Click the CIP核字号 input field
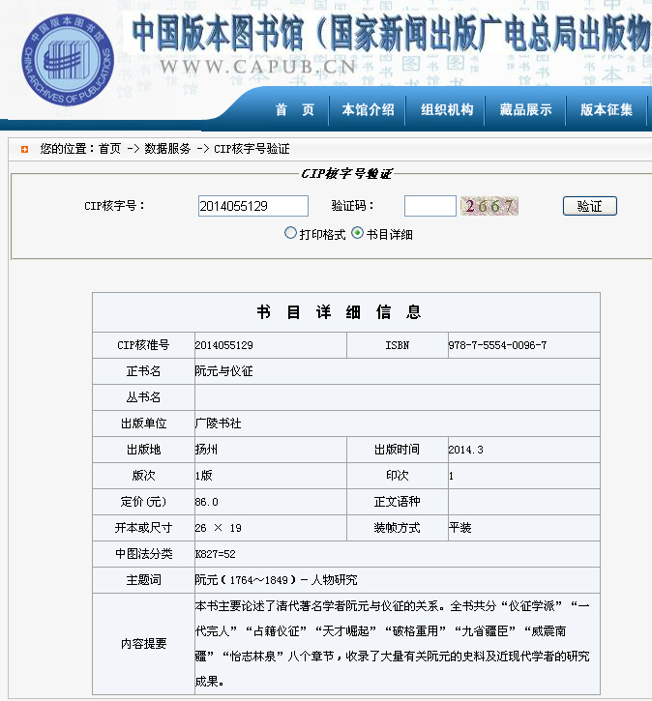This screenshot has width=652, height=701. [x=253, y=206]
